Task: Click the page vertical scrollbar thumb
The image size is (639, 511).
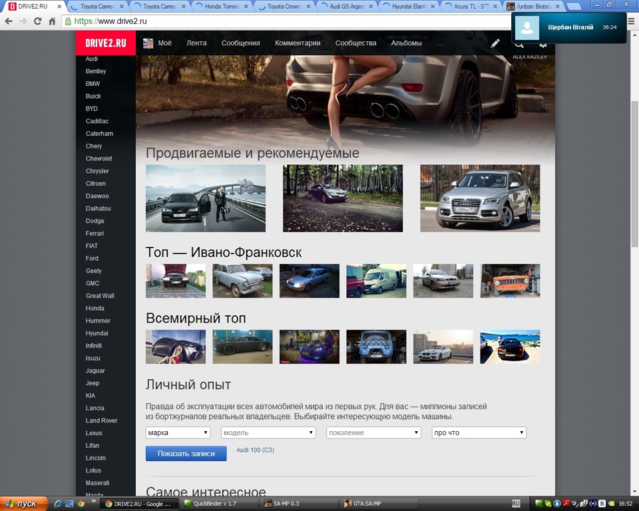Action: [634, 174]
